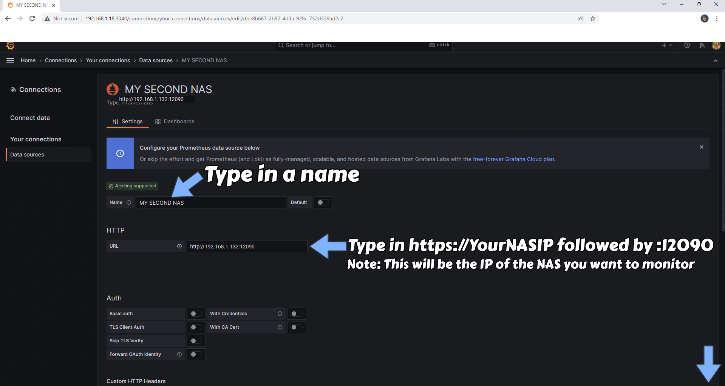This screenshot has height=386, width=725.
Task: Click the plus New menu icon
Action: click(x=667, y=45)
